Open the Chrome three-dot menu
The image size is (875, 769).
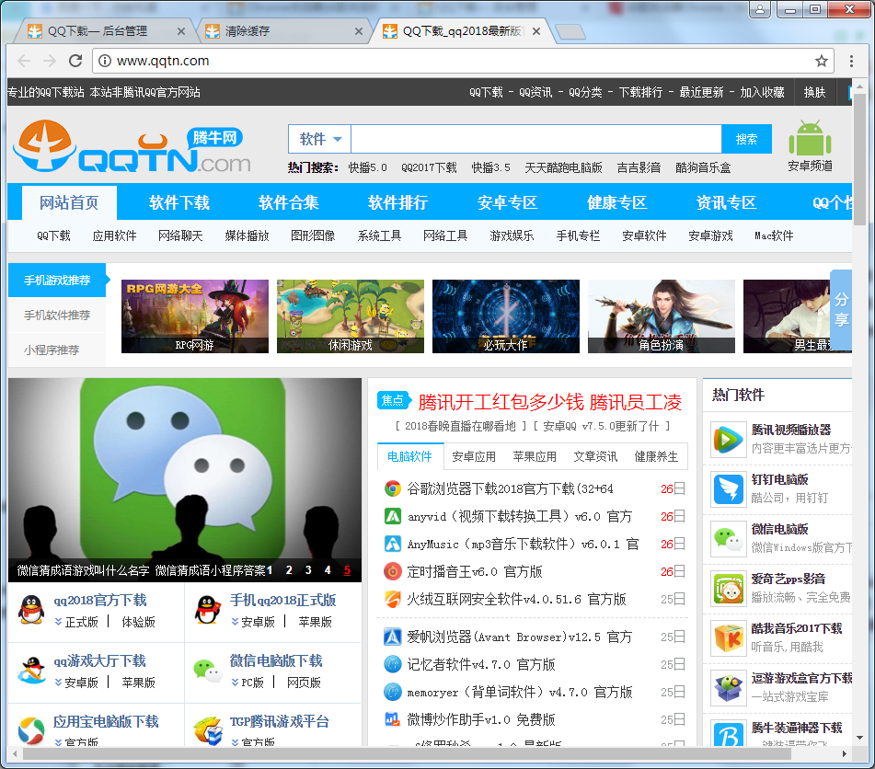851,61
